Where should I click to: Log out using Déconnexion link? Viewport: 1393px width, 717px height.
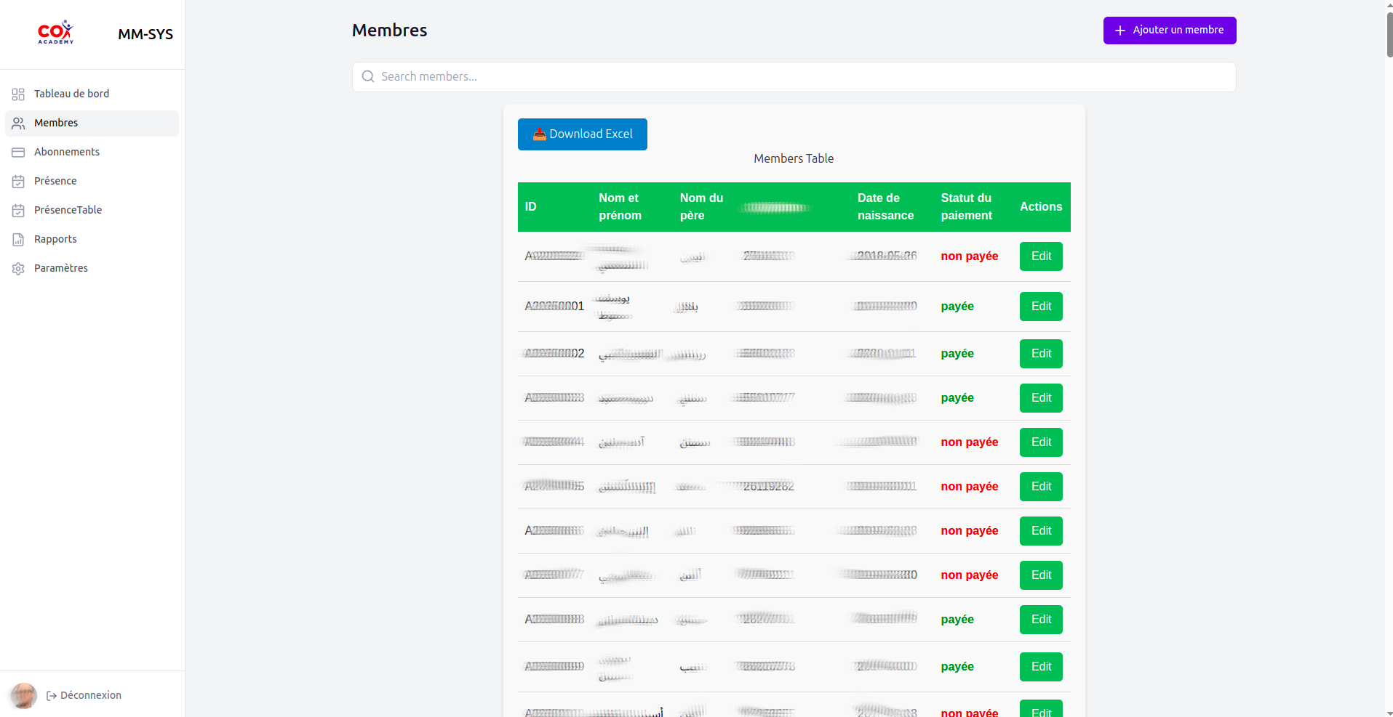84,695
